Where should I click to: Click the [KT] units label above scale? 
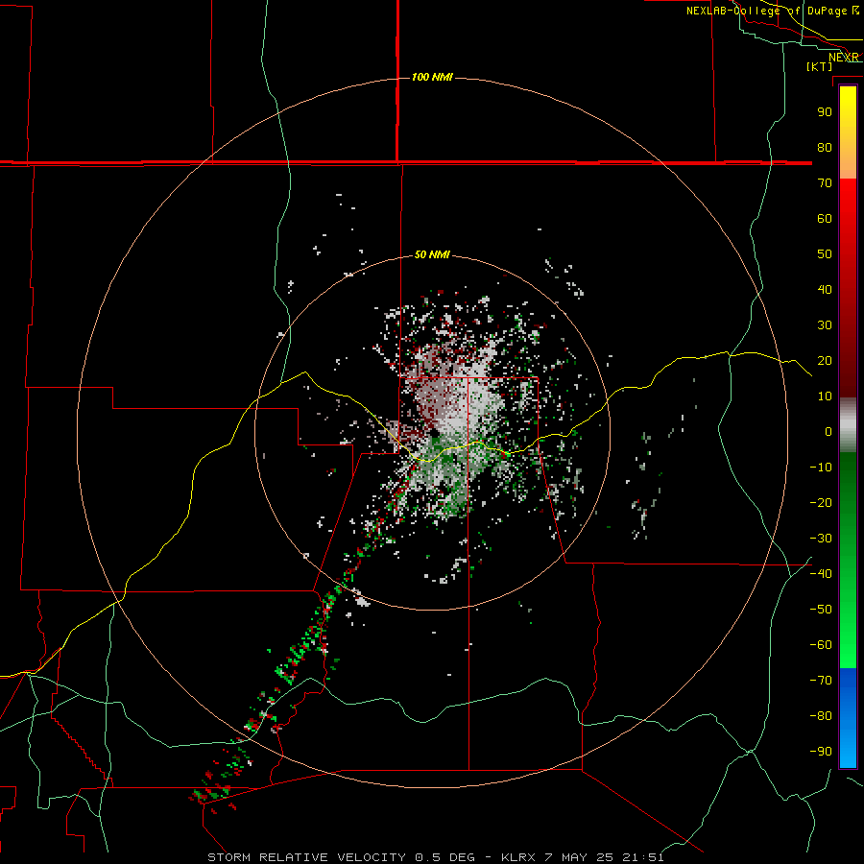820,66
